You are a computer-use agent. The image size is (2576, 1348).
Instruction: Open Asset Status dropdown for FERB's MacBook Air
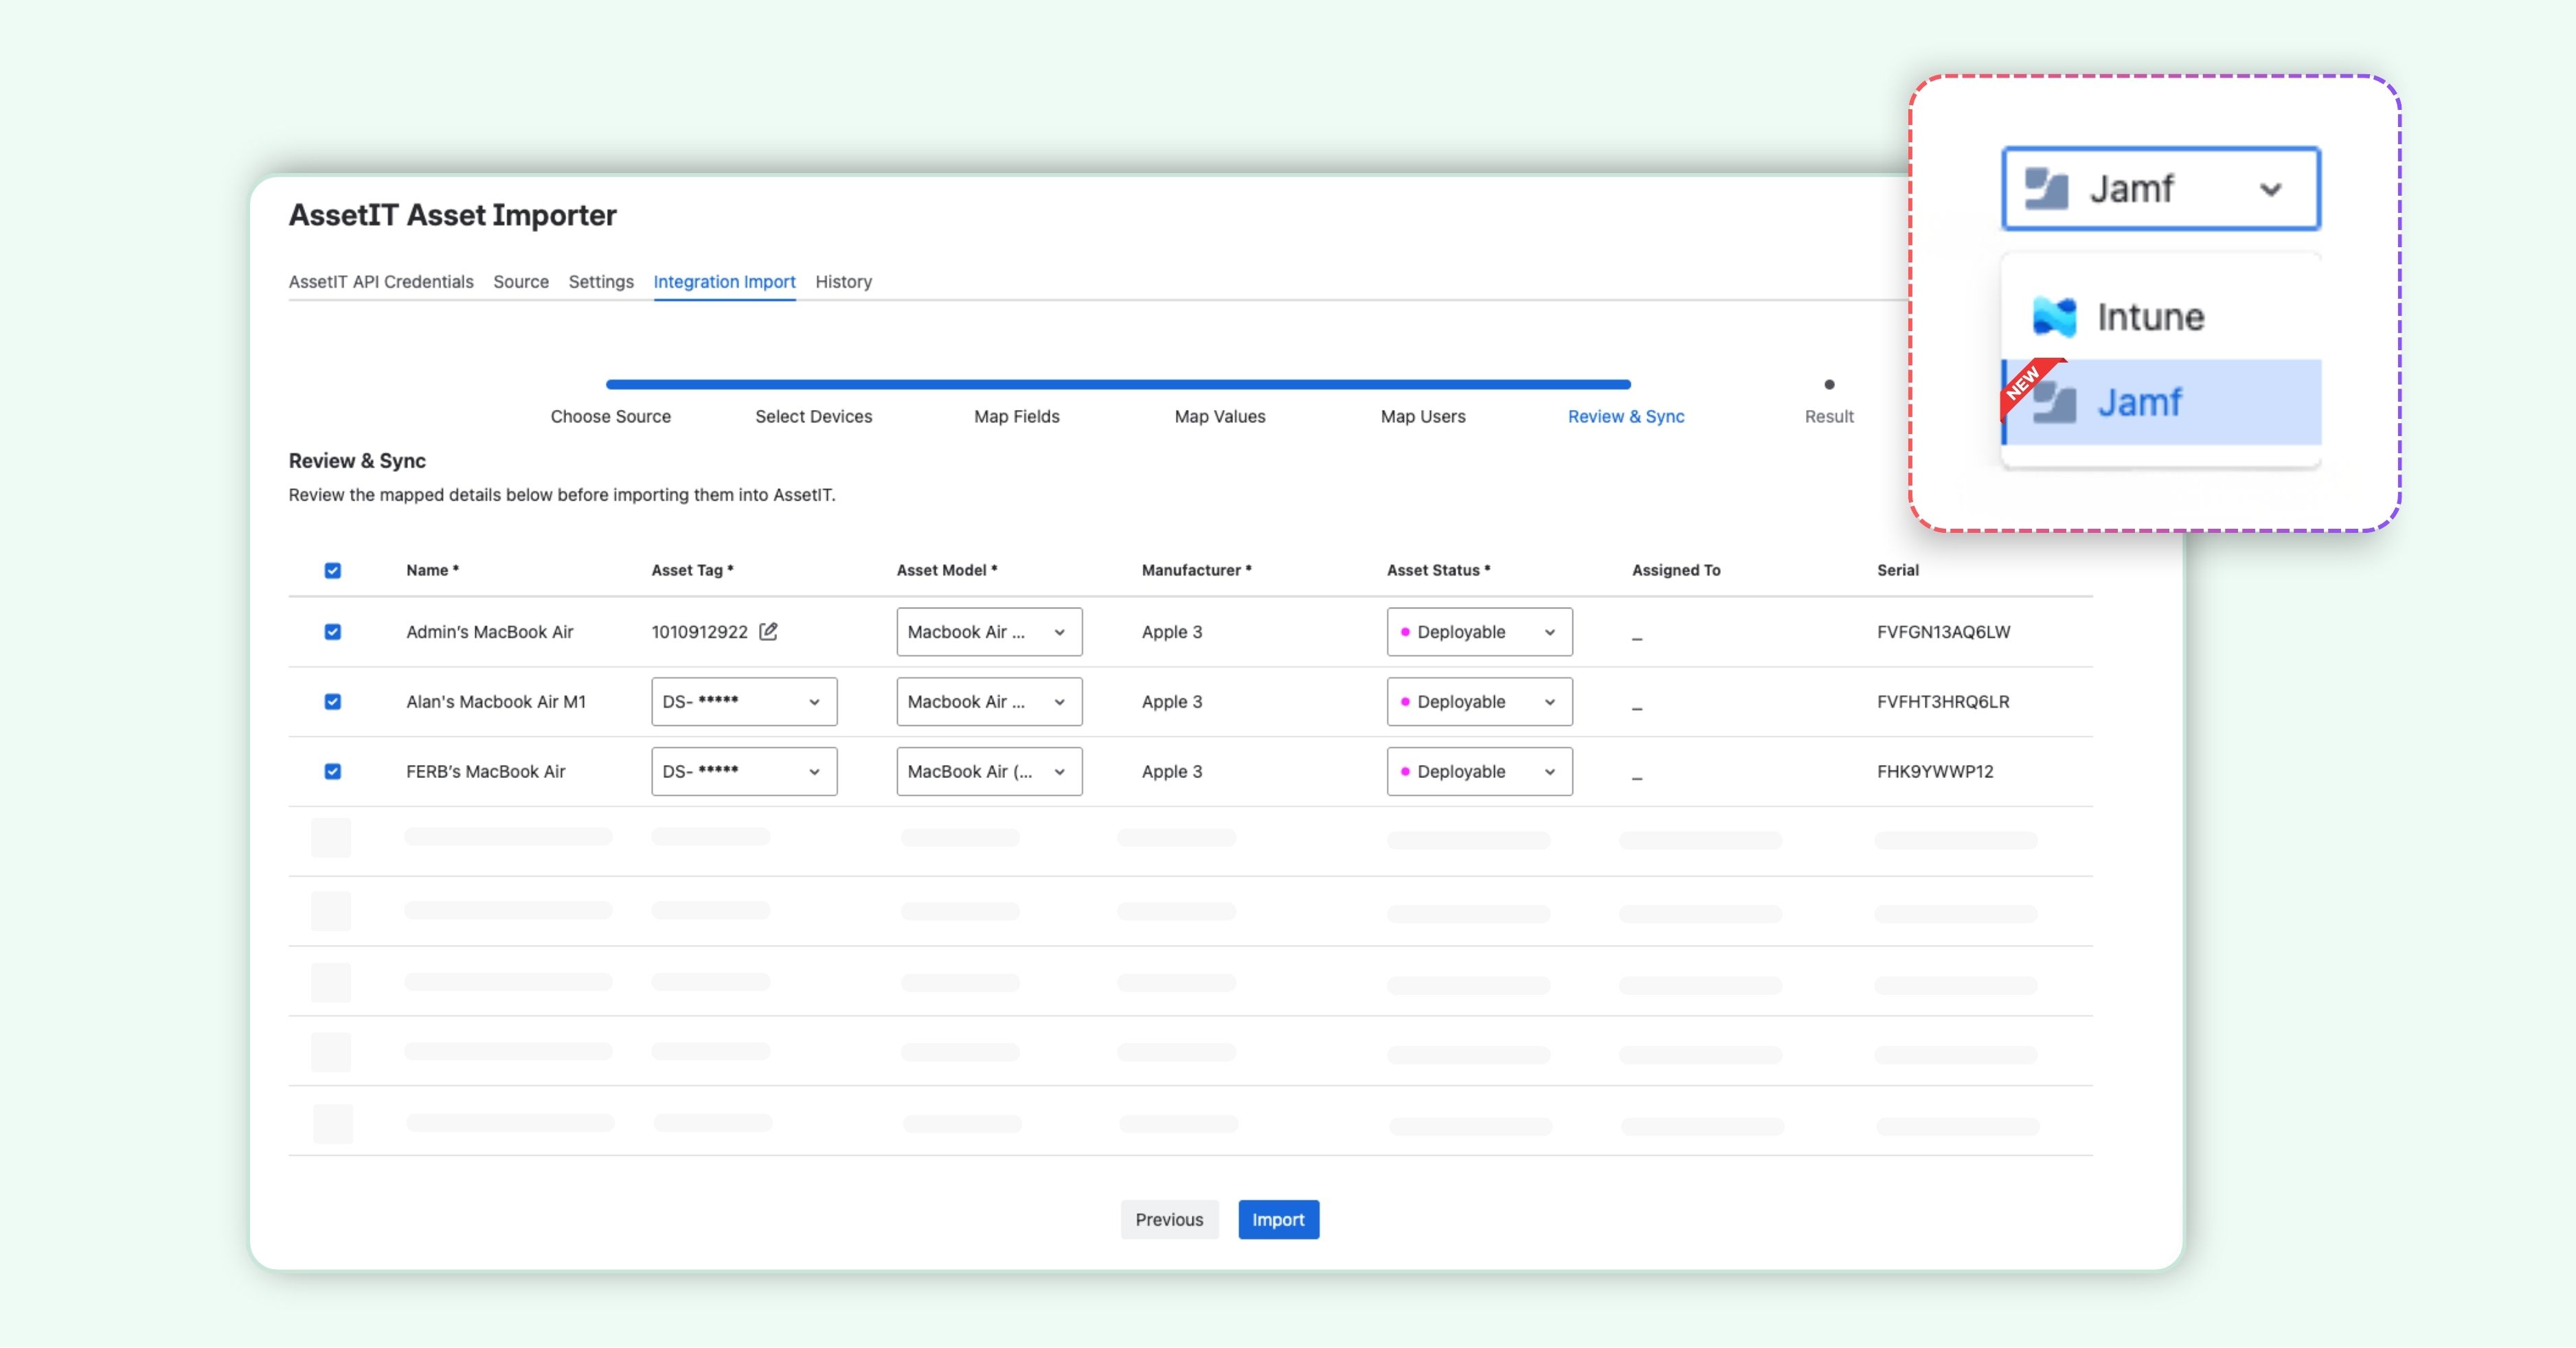(1479, 772)
